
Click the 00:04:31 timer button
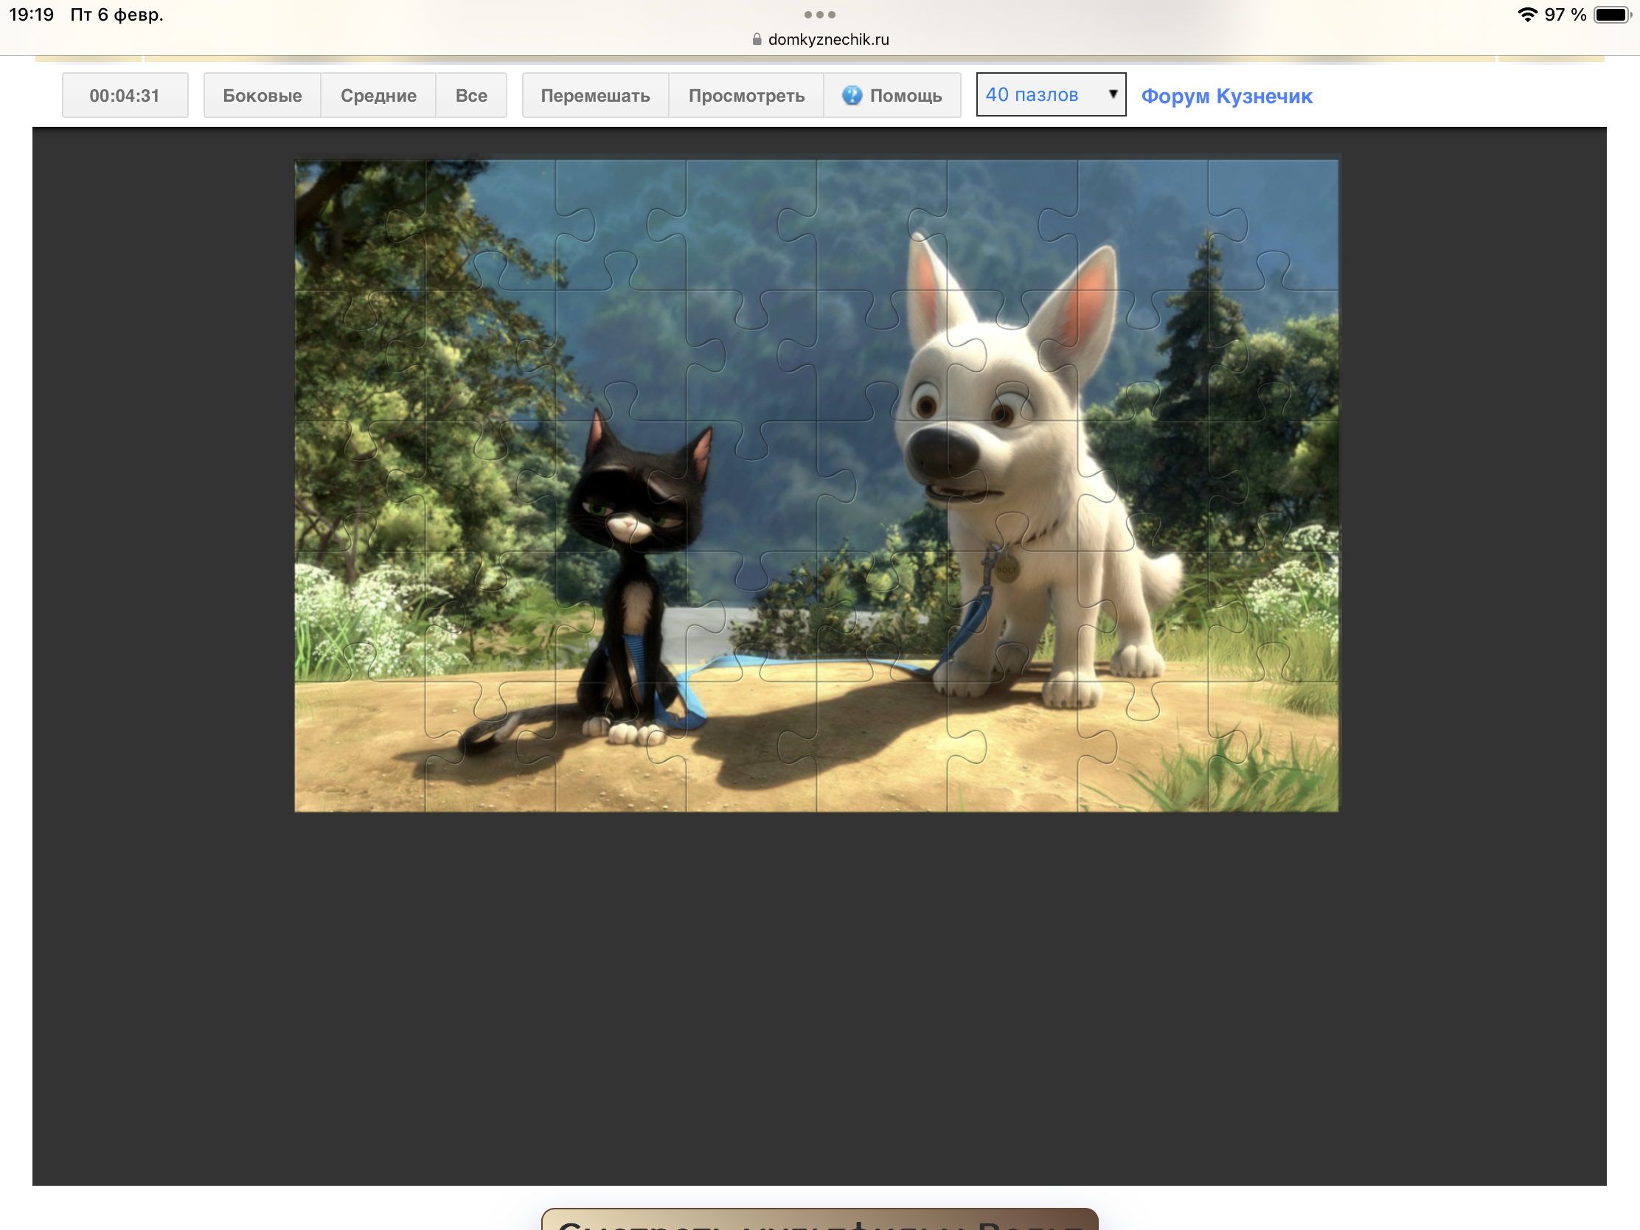click(125, 95)
